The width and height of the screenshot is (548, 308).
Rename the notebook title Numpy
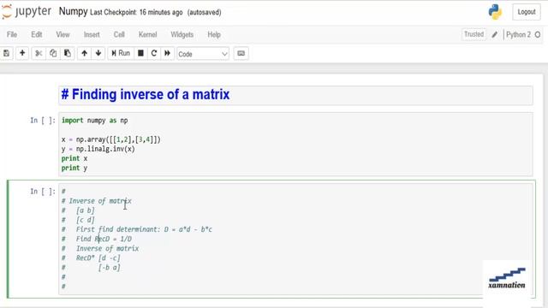click(x=73, y=11)
